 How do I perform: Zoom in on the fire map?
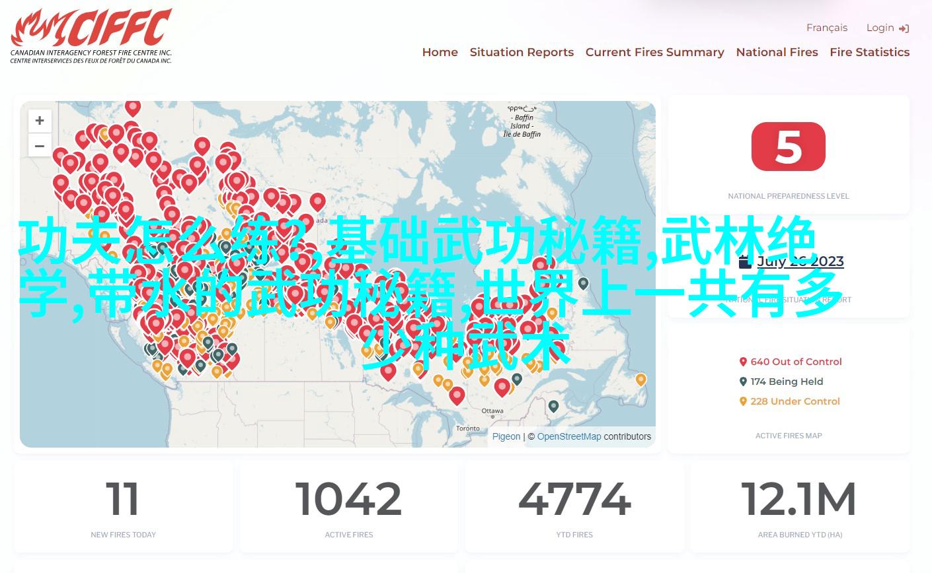click(x=40, y=121)
